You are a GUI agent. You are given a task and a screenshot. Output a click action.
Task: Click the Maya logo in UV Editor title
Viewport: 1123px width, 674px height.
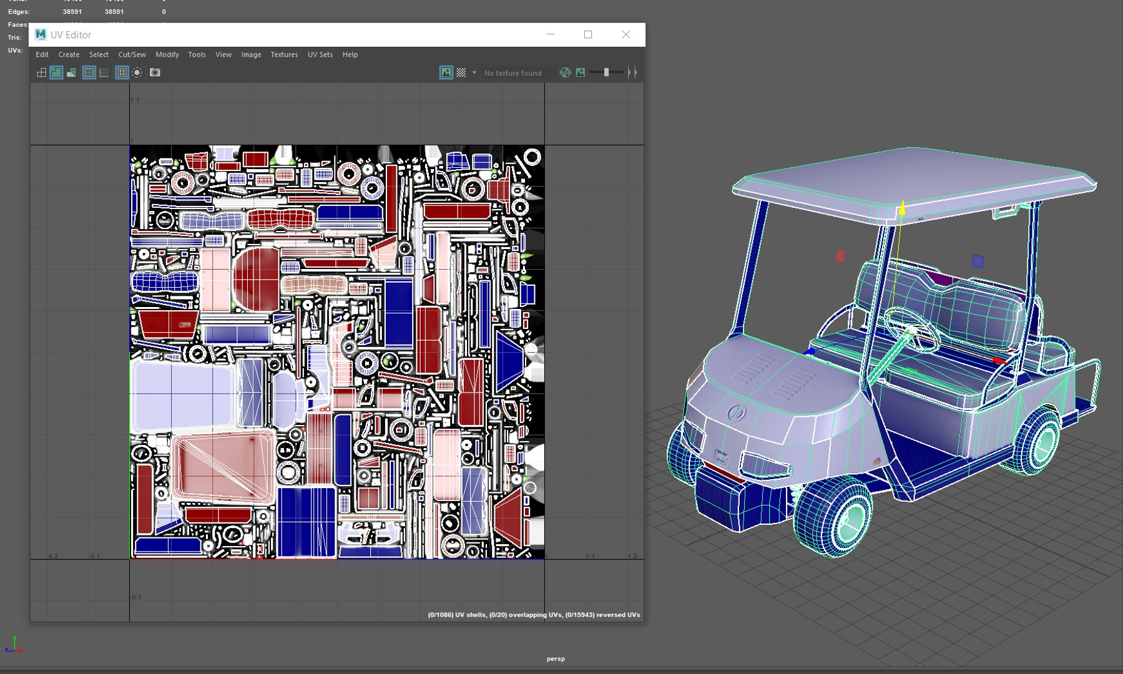click(41, 34)
